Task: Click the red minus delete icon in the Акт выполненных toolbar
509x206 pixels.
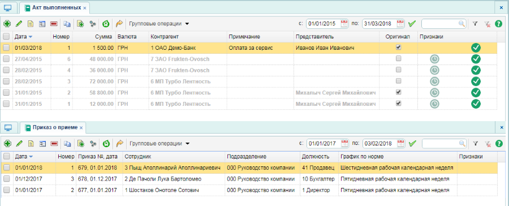Action: (54, 24)
